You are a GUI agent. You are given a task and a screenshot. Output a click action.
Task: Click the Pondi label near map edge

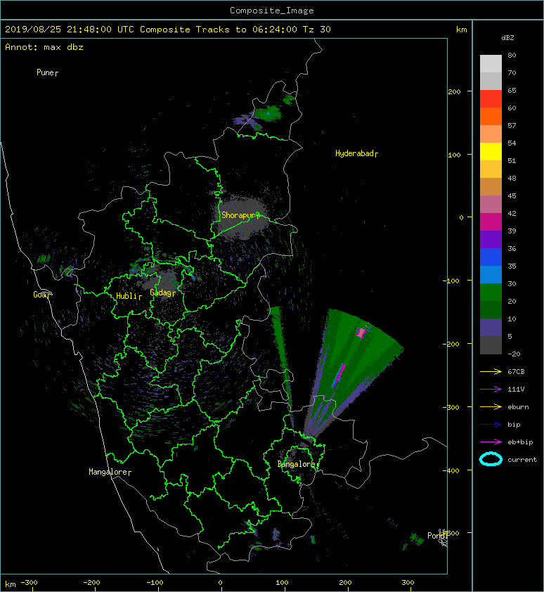[436, 535]
